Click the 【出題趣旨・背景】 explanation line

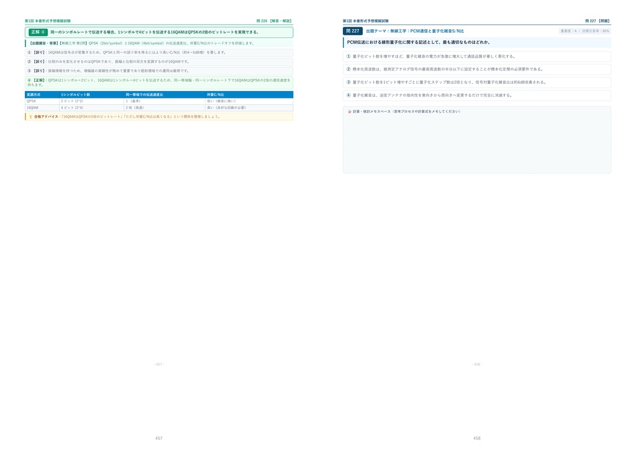[x=159, y=43]
